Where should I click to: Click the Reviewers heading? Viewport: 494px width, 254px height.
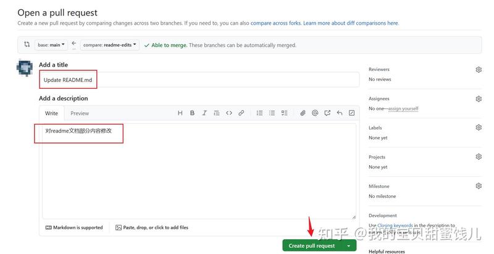click(x=379, y=69)
